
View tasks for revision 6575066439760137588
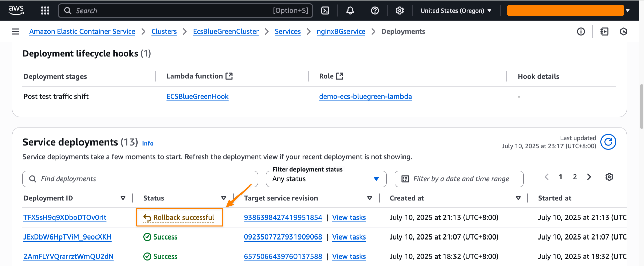(x=349, y=256)
